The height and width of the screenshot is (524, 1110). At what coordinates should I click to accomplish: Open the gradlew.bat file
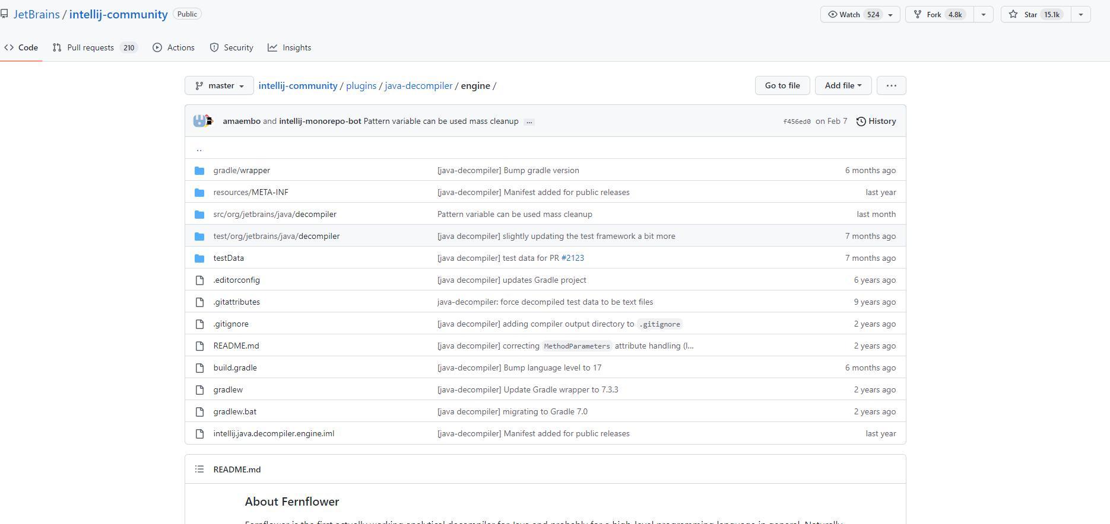click(235, 411)
